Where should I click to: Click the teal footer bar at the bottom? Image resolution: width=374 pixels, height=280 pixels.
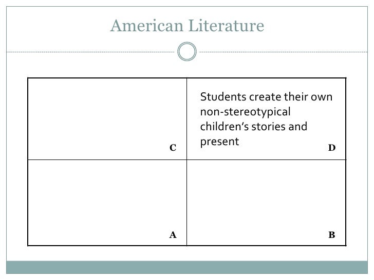(x=187, y=267)
